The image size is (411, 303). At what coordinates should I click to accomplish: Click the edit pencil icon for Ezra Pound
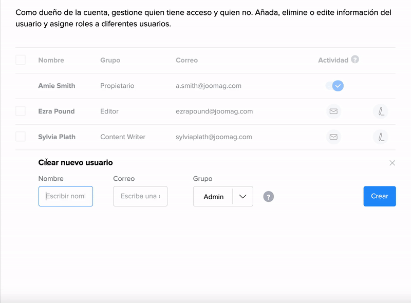pyautogui.click(x=381, y=111)
